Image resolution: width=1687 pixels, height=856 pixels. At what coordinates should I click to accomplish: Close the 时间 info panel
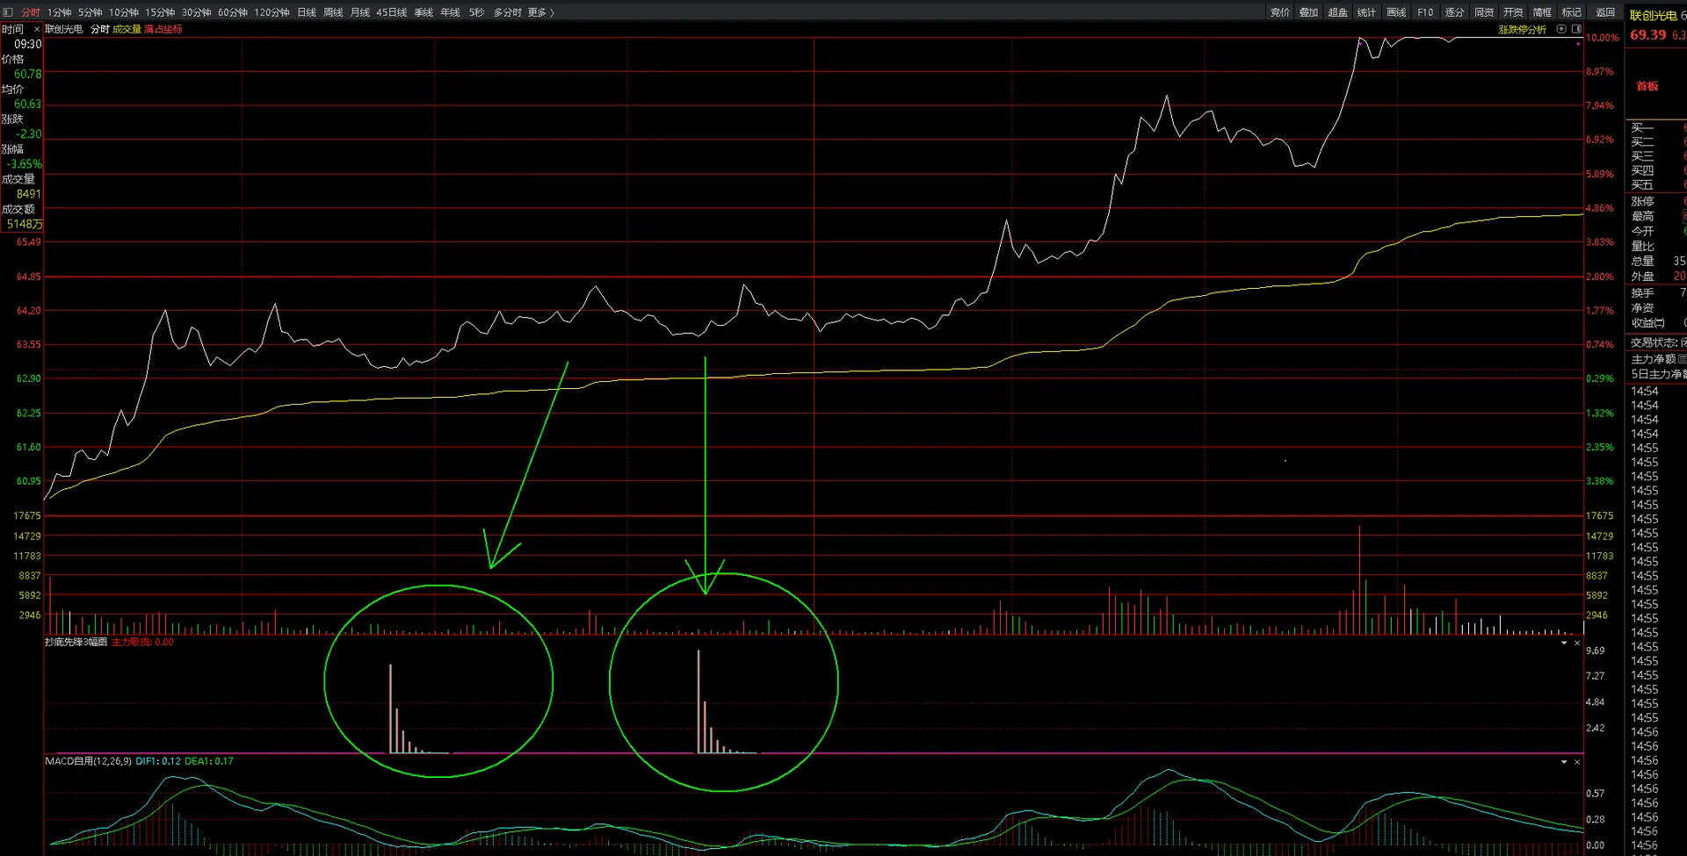click(37, 29)
